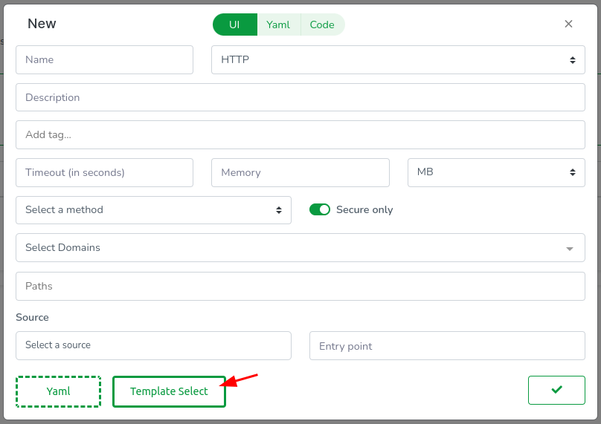This screenshot has width=601, height=424.
Task: Focus the Entry point field
Action: tap(447, 346)
